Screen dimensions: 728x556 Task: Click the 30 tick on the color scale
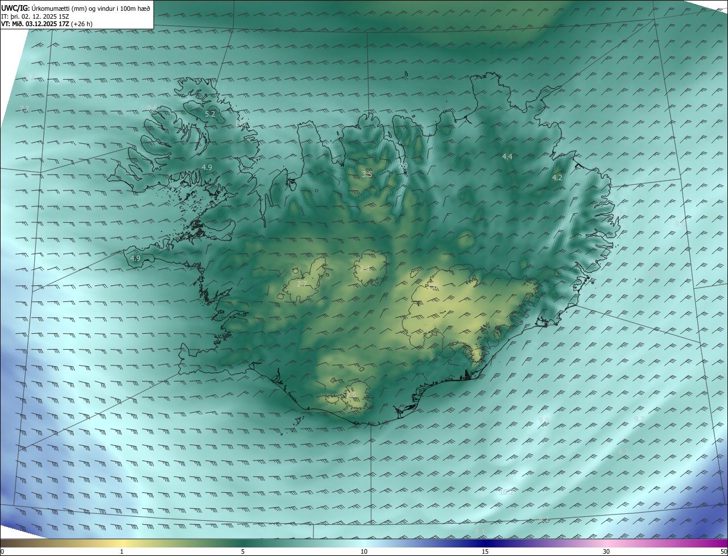(x=606, y=551)
